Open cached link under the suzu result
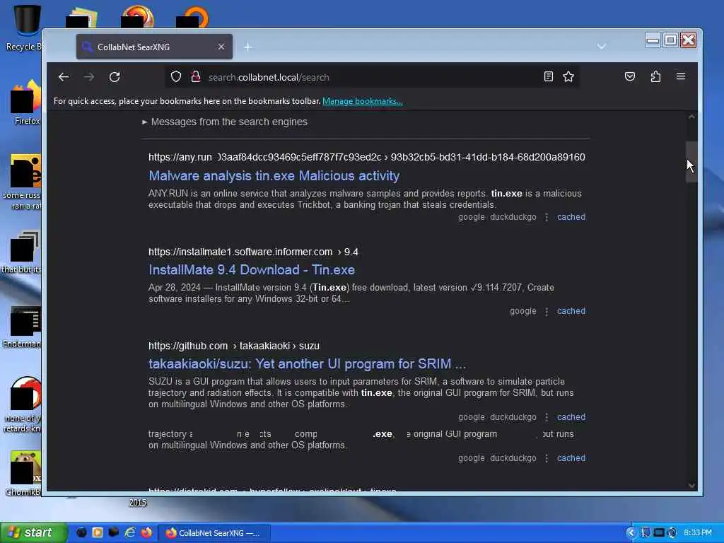Viewport: 724px width, 543px height. pyautogui.click(x=571, y=417)
